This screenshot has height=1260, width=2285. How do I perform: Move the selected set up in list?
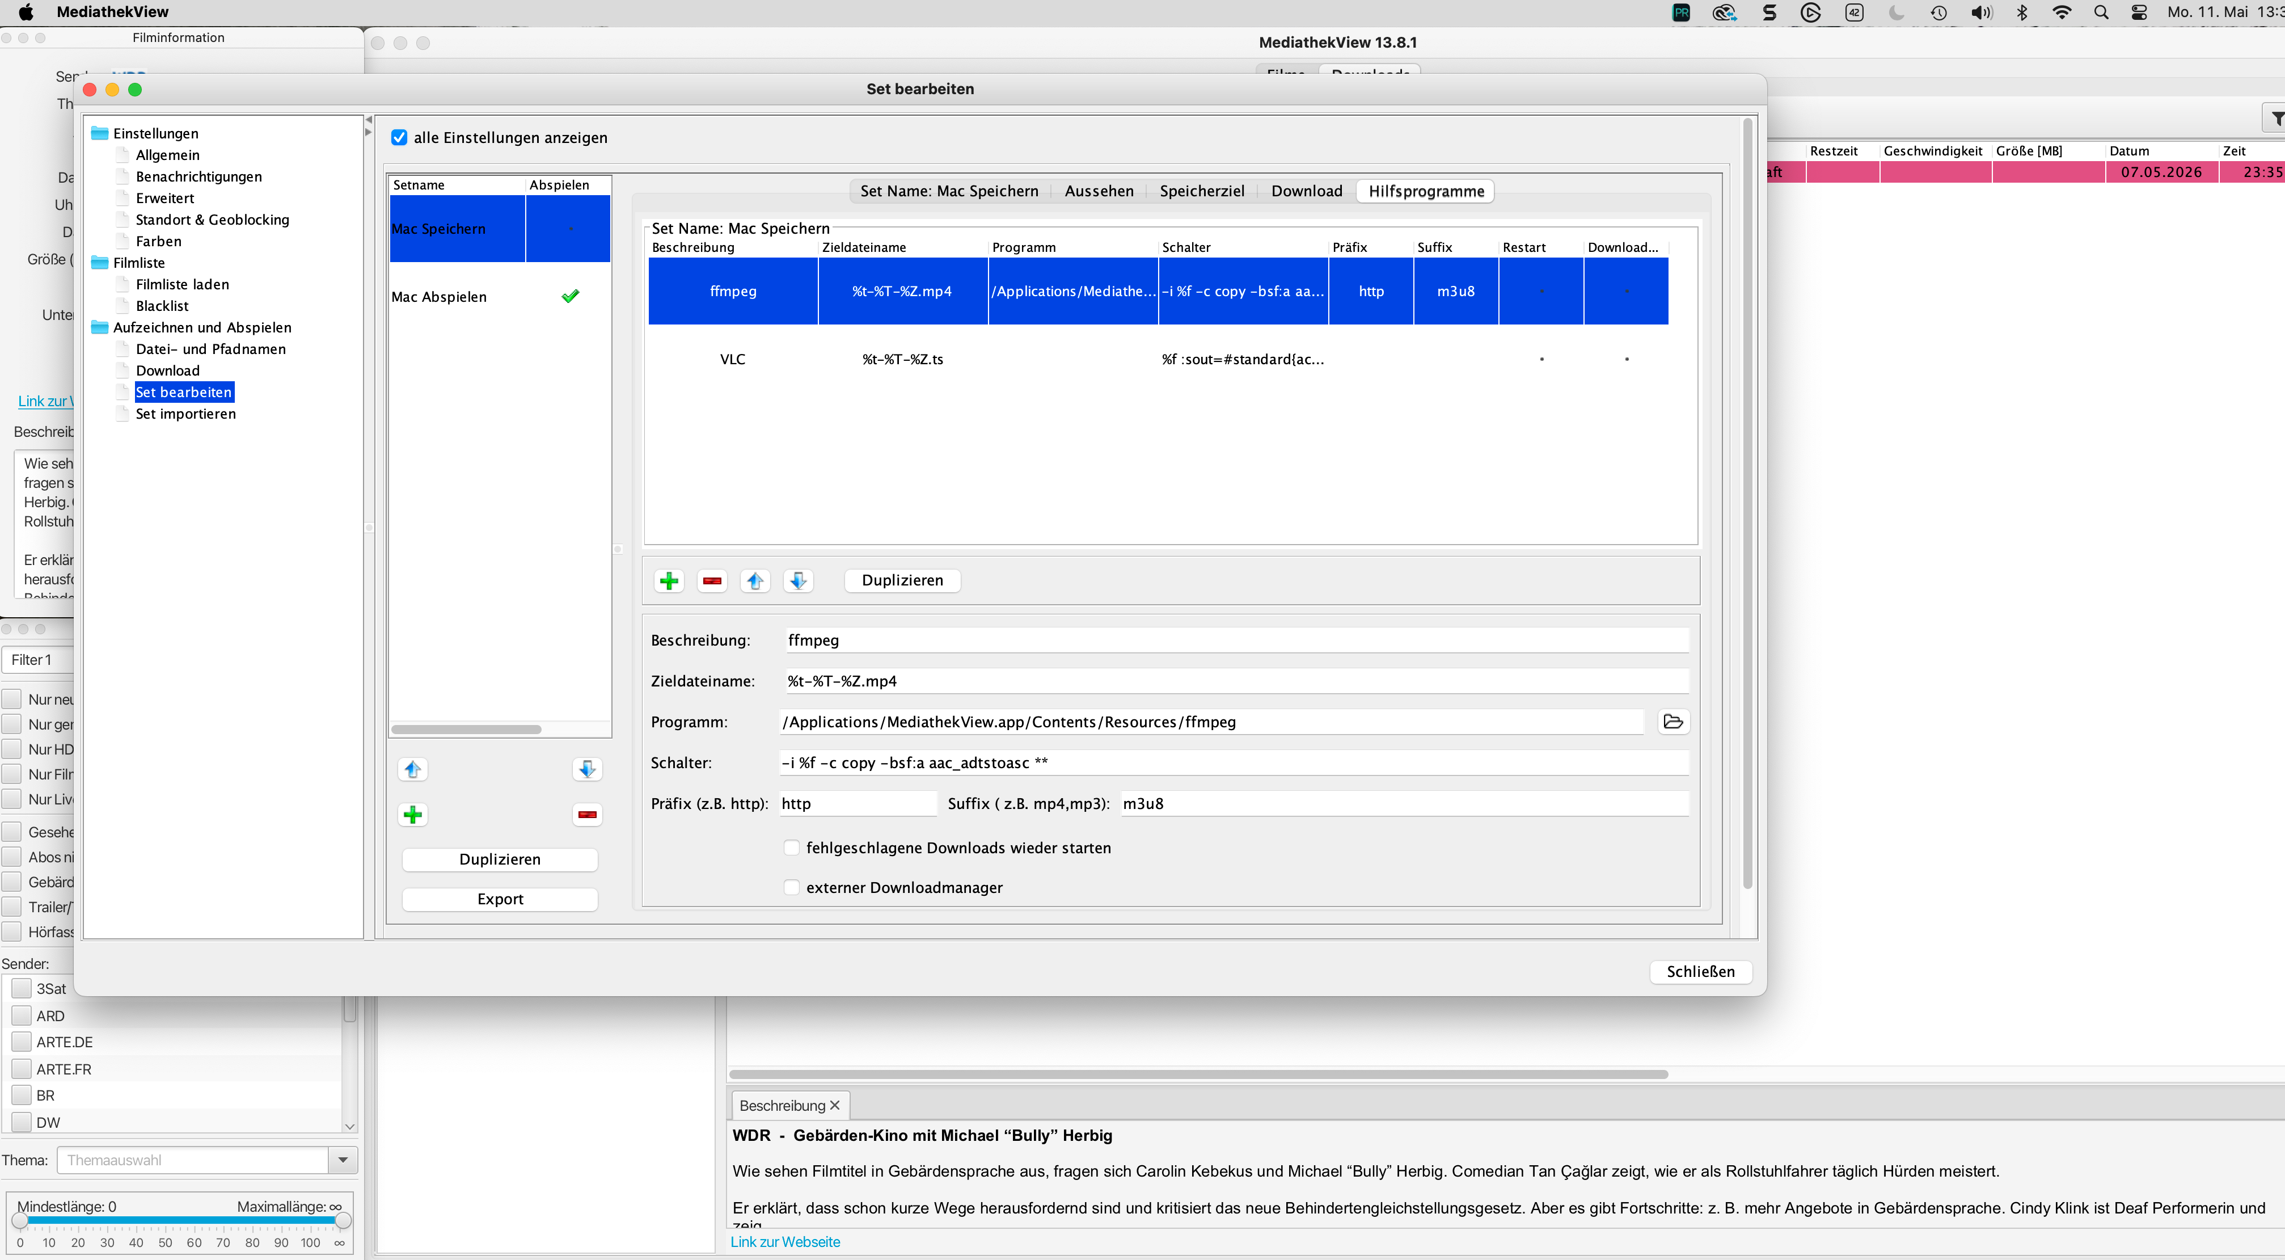(412, 769)
